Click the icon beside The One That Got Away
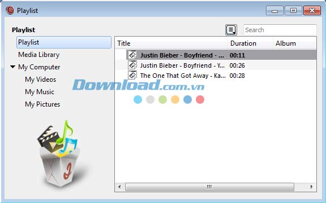The height and width of the screenshot is (203, 326). (132, 75)
